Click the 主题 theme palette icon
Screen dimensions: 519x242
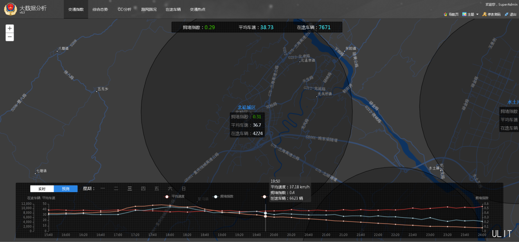pos(465,14)
